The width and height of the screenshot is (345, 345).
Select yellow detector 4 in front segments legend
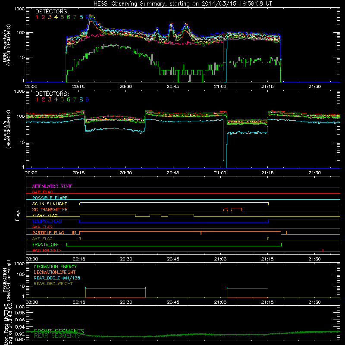56,17
